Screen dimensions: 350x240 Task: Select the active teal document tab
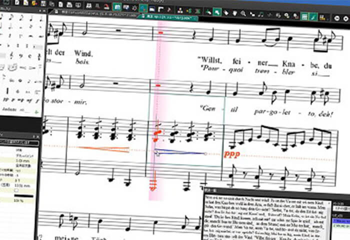tap(168, 18)
